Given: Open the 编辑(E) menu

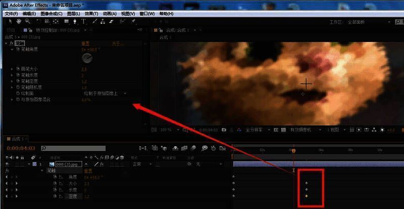Looking at the screenshot, I should click(29, 14).
